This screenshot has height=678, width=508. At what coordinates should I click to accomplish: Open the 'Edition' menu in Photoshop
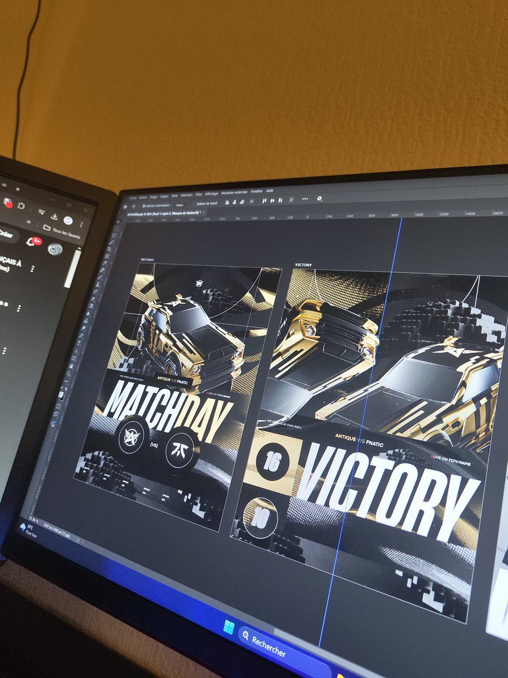(x=143, y=198)
